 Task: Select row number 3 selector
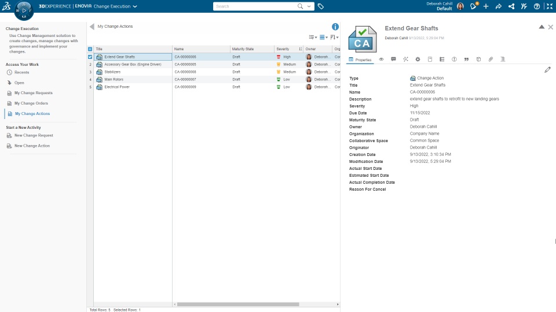(x=90, y=72)
